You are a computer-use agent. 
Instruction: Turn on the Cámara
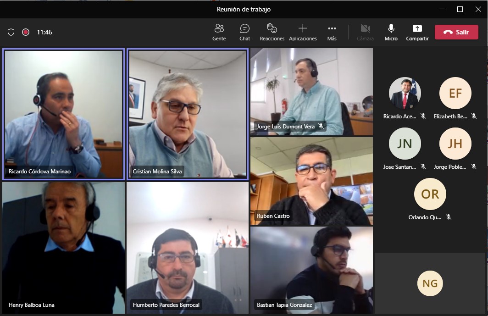365,32
